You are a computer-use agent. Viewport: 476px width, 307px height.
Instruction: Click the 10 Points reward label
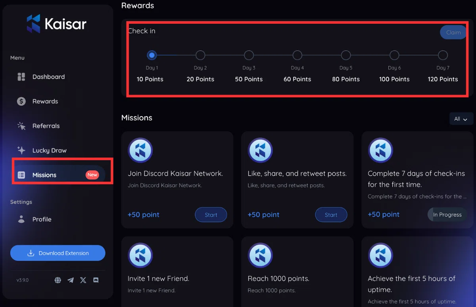point(150,79)
